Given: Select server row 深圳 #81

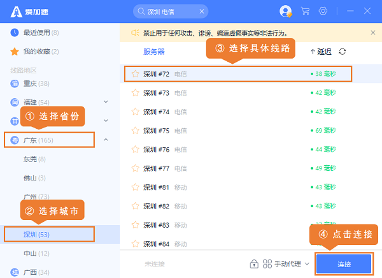Looking at the screenshot, I should (251, 187).
